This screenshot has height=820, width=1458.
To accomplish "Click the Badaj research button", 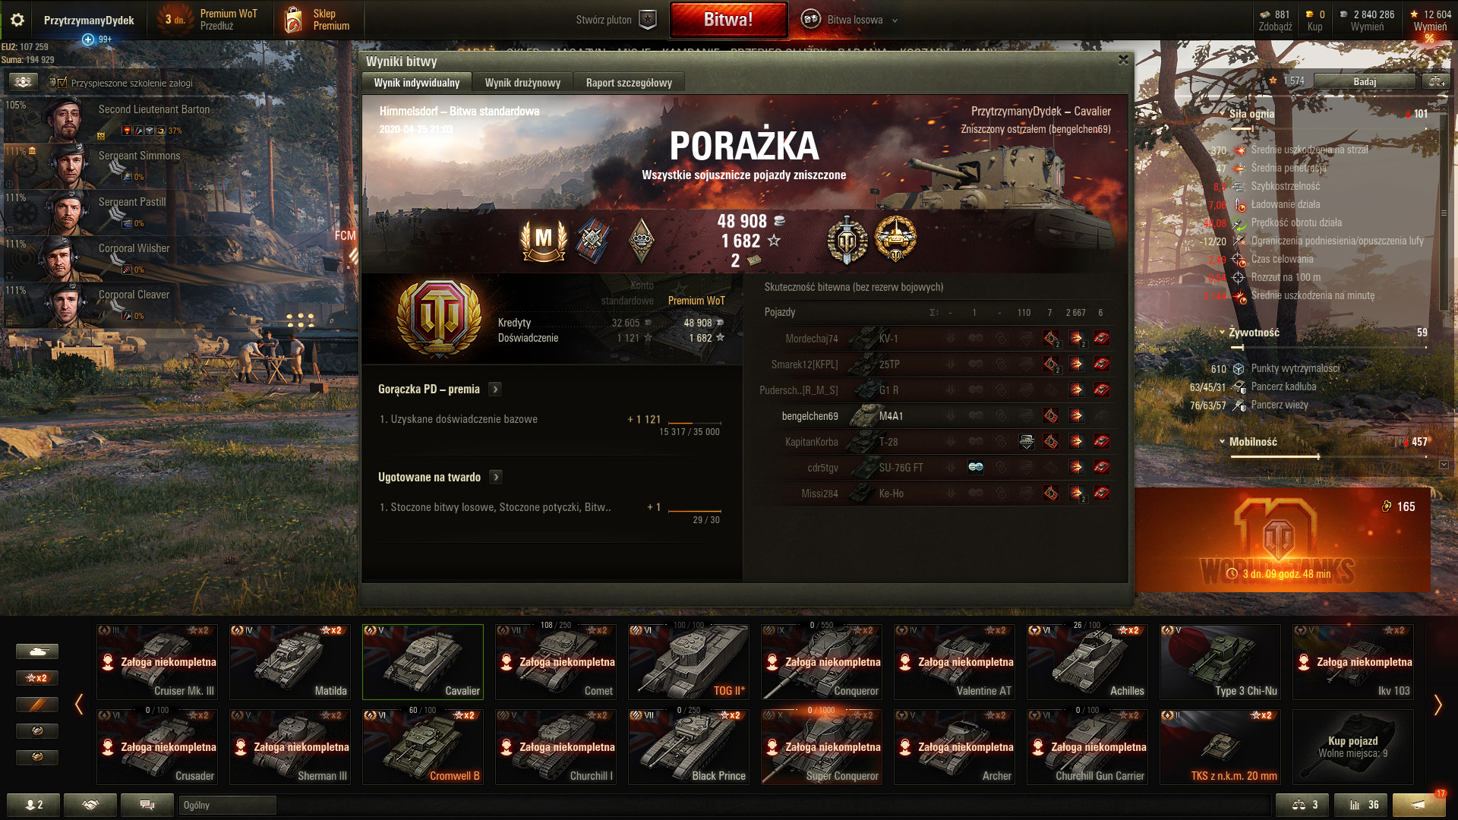I will (x=1365, y=81).
